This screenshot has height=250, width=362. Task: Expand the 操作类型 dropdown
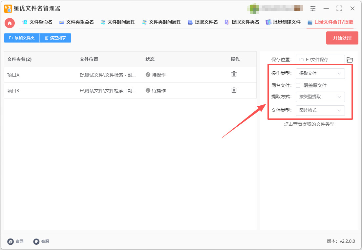pyautogui.click(x=320, y=74)
